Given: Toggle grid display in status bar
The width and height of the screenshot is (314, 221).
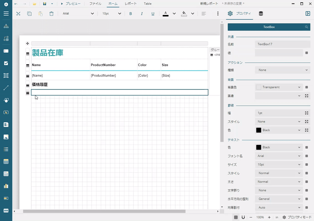Looking at the screenshot, I should coord(236,217).
